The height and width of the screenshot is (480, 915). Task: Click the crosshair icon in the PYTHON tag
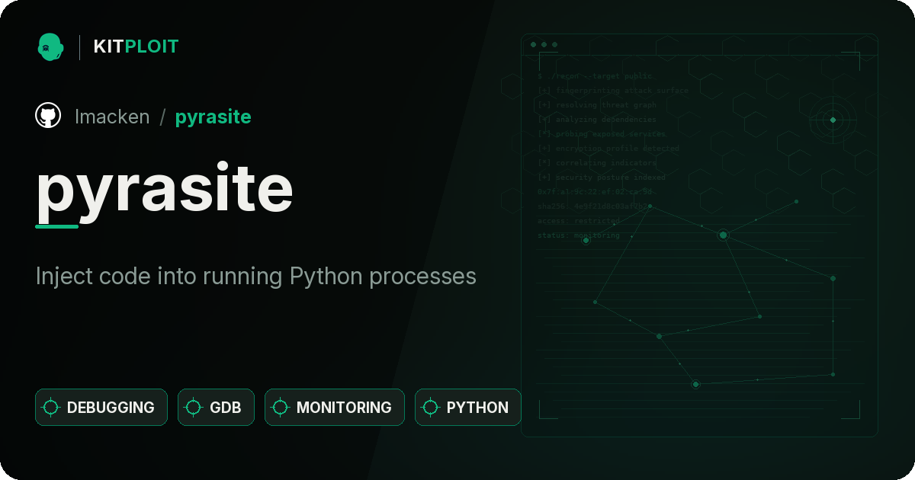[431, 408]
